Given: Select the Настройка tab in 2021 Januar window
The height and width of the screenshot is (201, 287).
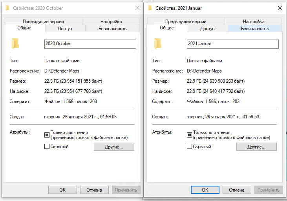Looking at the screenshot, I should click(253, 22).
